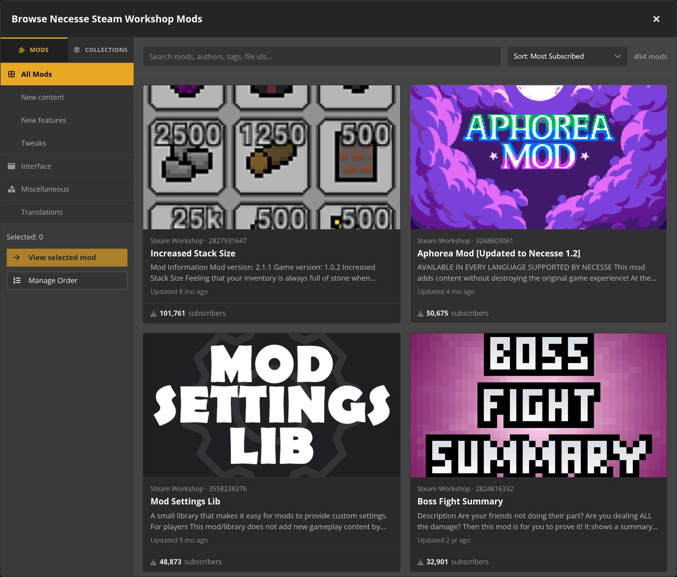Click the 'Browse Necesse Steam Workshop Mods' heading
Screen dimensions: 677x577
pos(107,19)
